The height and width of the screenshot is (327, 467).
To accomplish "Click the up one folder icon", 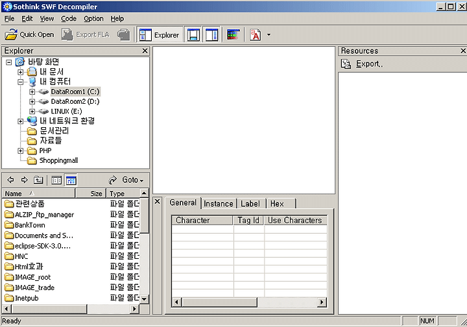I will [38, 180].
